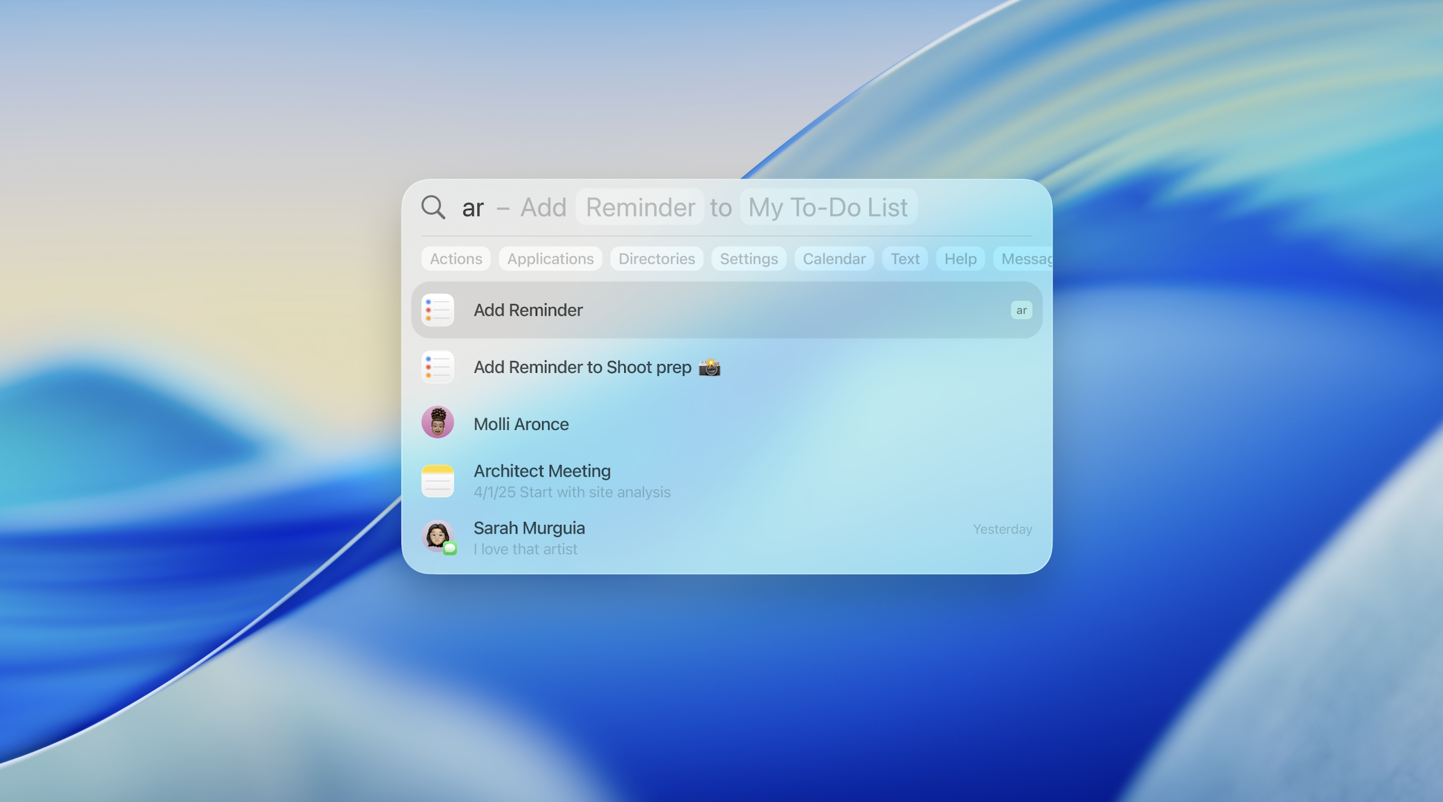Image resolution: width=1443 pixels, height=802 pixels.
Task: Select the partially visible Messages filter chip
Action: click(1024, 259)
